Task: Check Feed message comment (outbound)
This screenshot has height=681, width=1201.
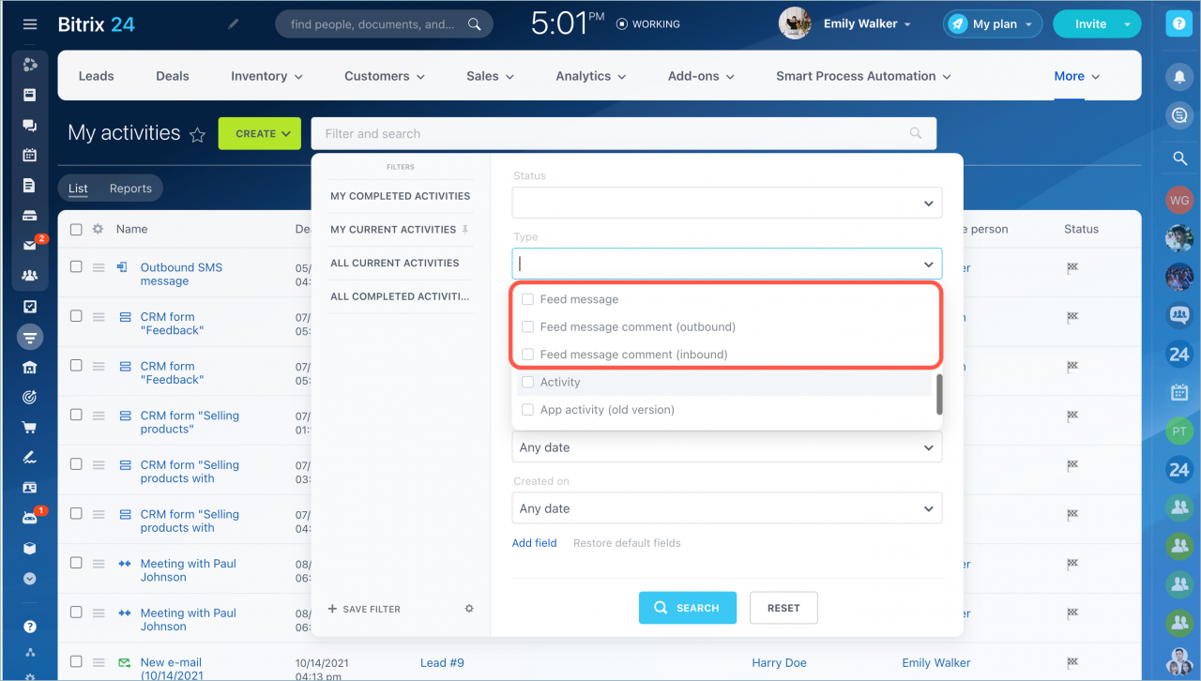Action: click(x=528, y=326)
